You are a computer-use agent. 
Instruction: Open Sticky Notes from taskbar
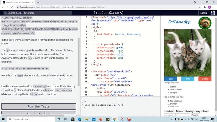click(x=108, y=119)
